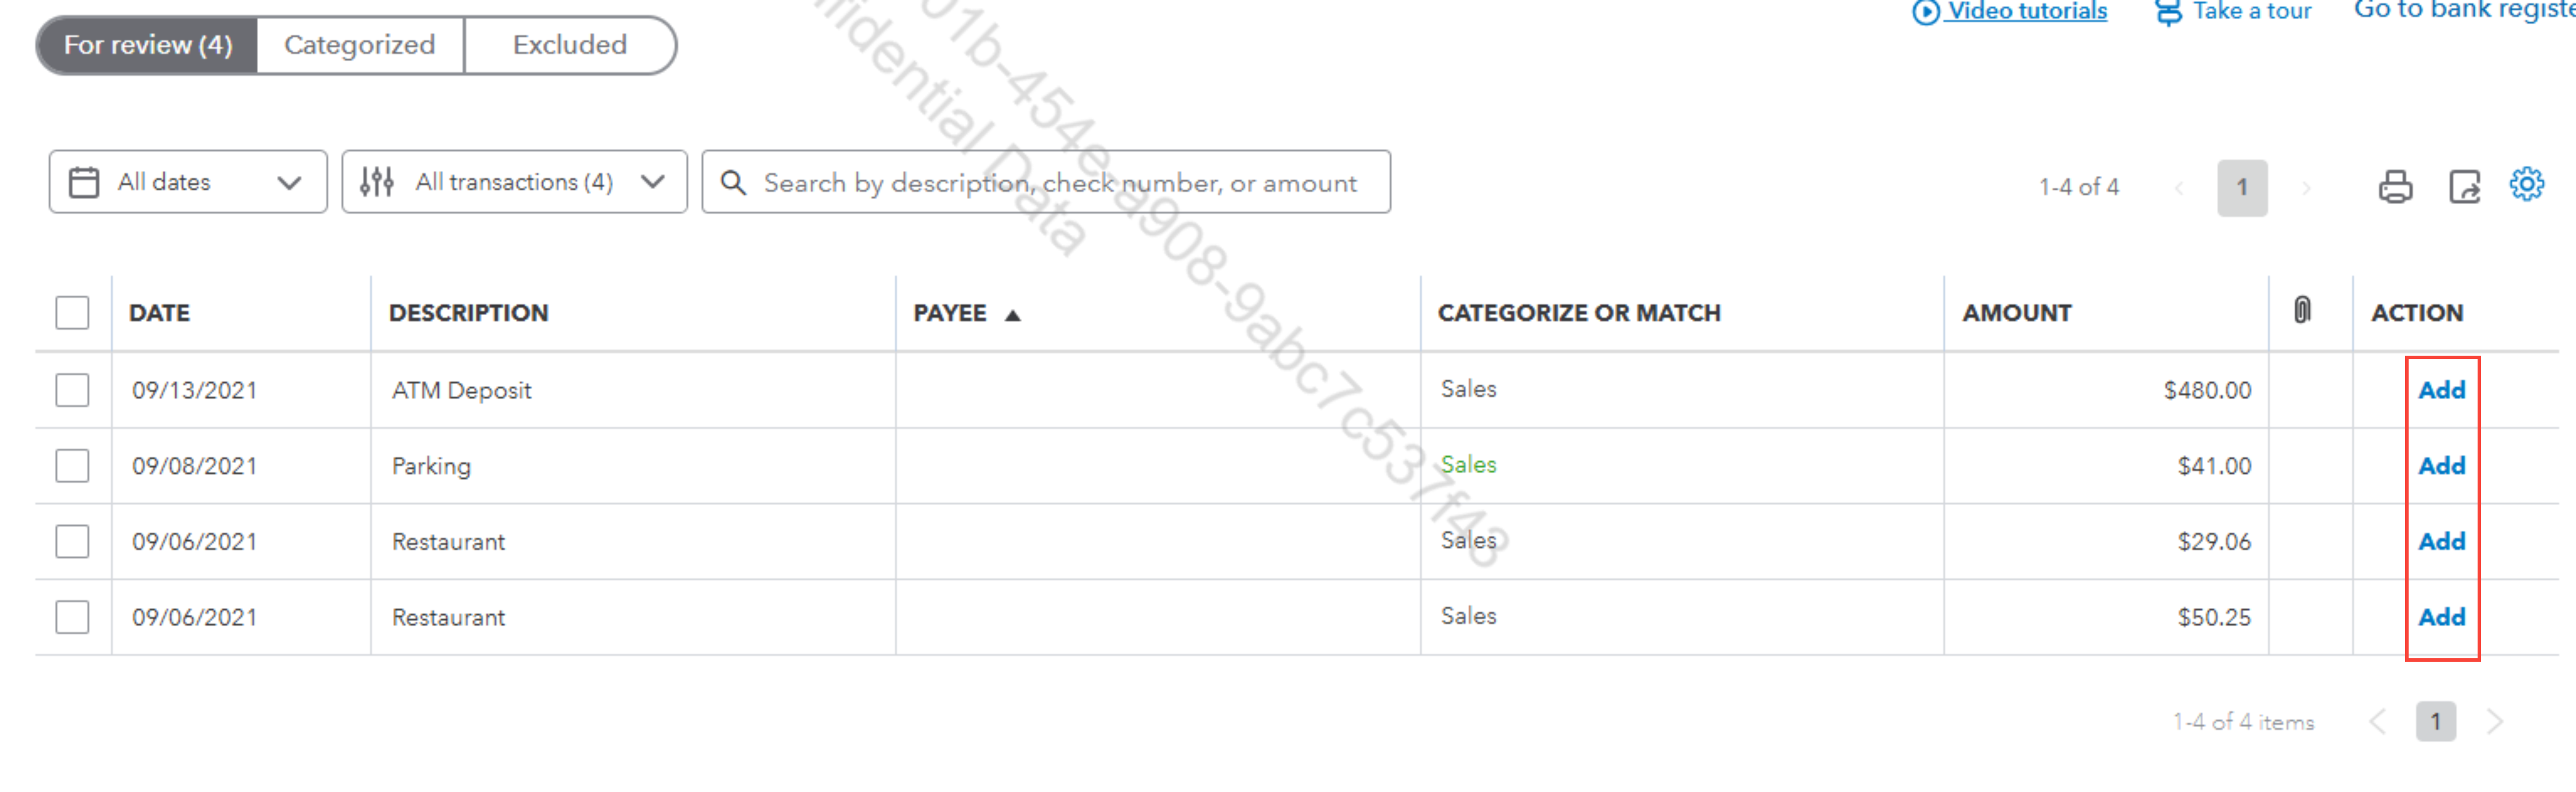Click the paperclip attachment column icon
This screenshot has width=2576, height=792.
coord(2302,311)
